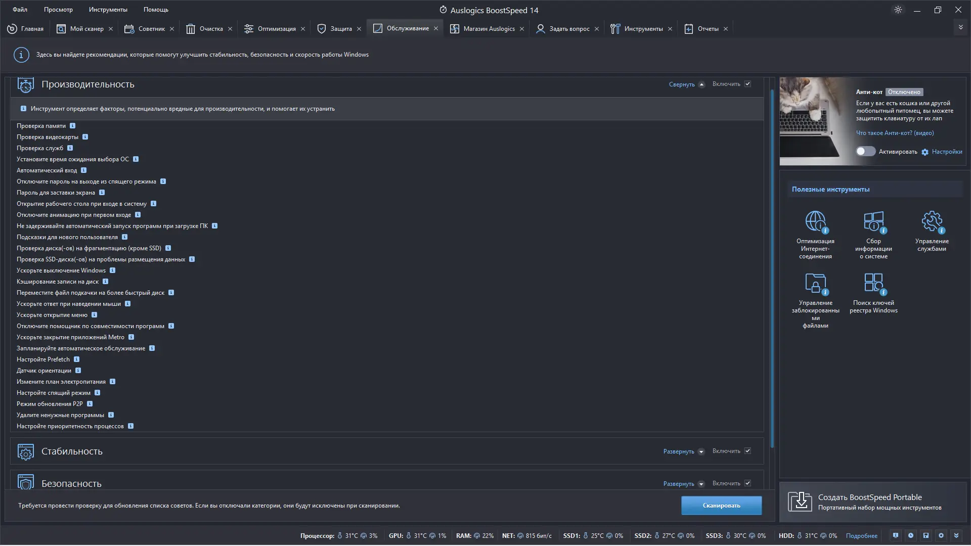Uncheck Включить checkbox for Производительность
Viewport: 971px width, 546px height.
pos(747,84)
